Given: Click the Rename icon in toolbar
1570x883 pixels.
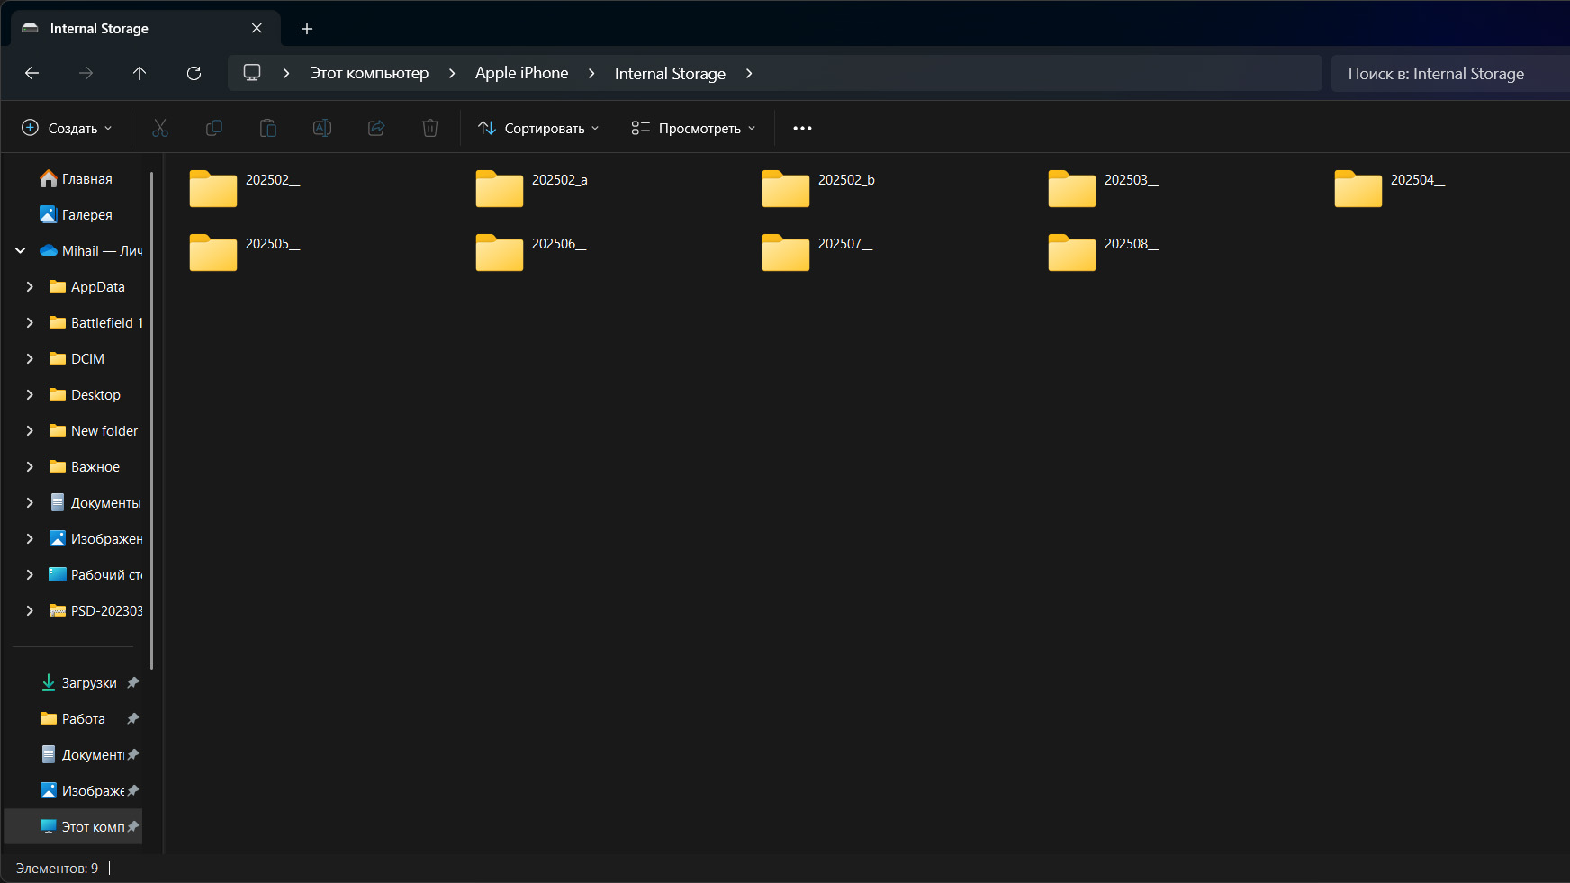Looking at the screenshot, I should coord(322,128).
